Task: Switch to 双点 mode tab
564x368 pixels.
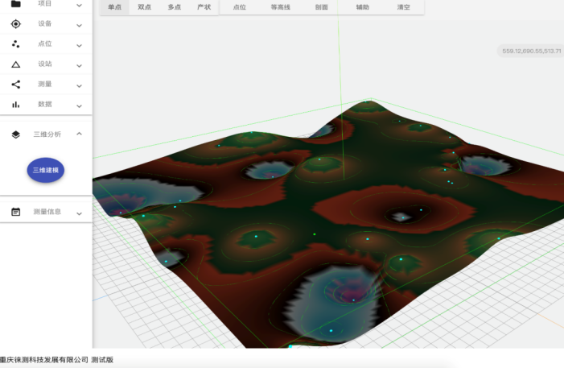Action: click(145, 6)
